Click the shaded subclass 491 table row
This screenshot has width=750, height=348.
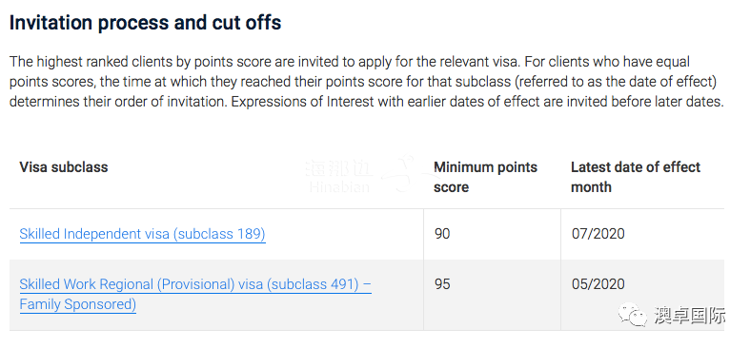(367, 295)
